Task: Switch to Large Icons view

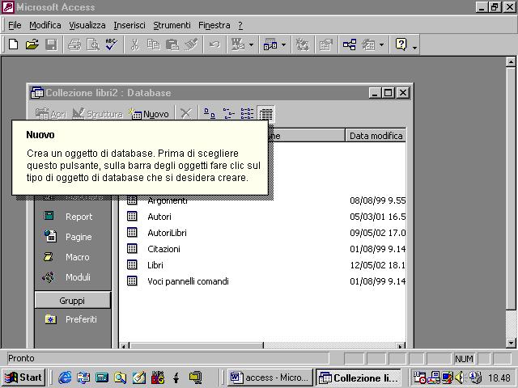Action: (x=209, y=114)
